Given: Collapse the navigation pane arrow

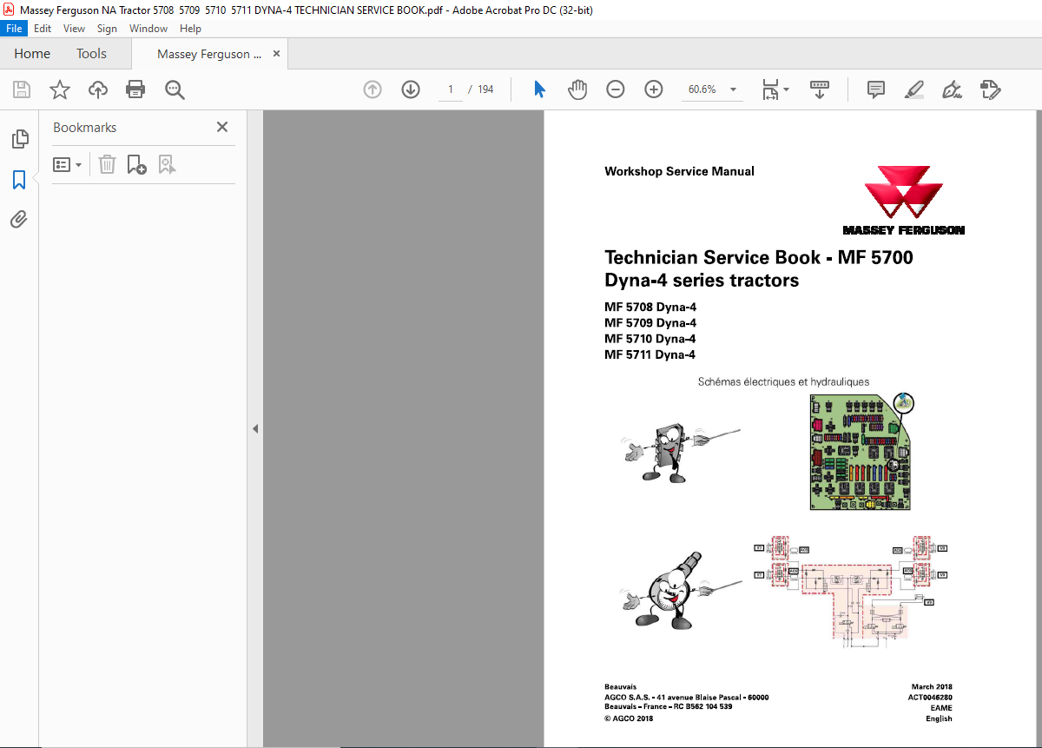Looking at the screenshot, I should tap(255, 428).
